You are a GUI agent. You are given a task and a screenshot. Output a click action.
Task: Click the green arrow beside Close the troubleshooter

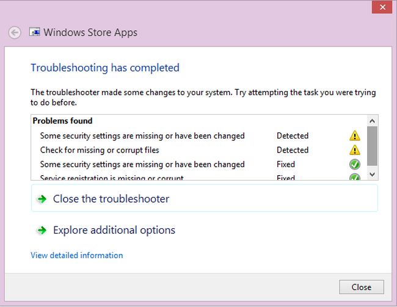pyautogui.click(x=42, y=199)
